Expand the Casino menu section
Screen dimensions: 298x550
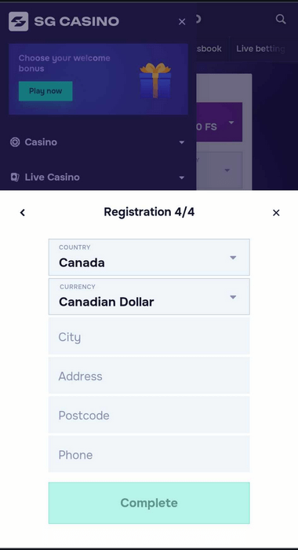click(181, 142)
